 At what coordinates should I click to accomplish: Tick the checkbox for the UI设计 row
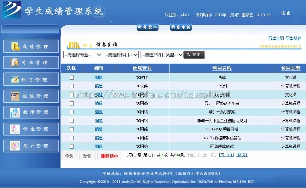tap(72, 86)
